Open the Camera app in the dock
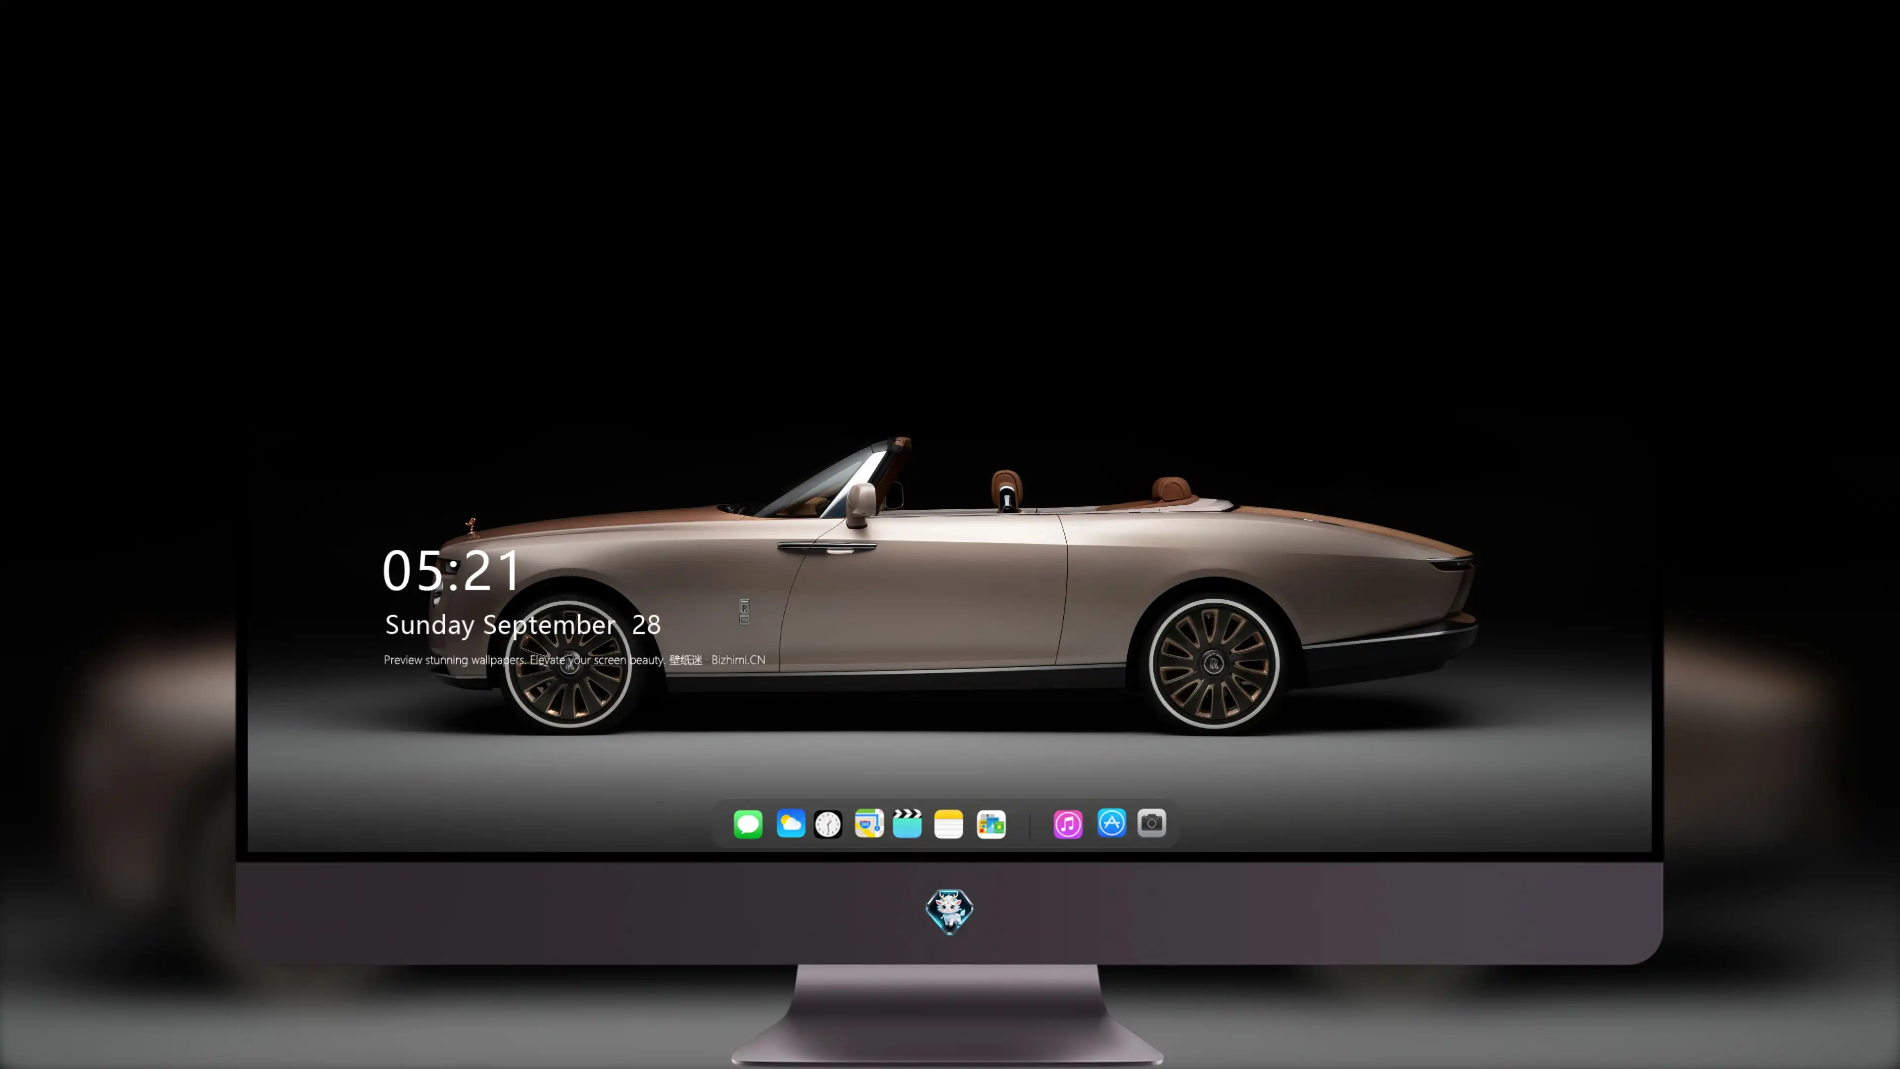Viewport: 1900px width, 1069px height. (x=1151, y=824)
